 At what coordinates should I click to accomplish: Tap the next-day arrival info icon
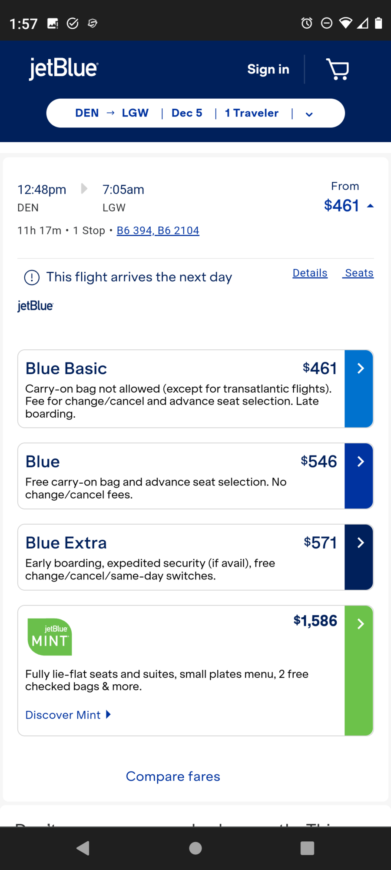tap(32, 278)
